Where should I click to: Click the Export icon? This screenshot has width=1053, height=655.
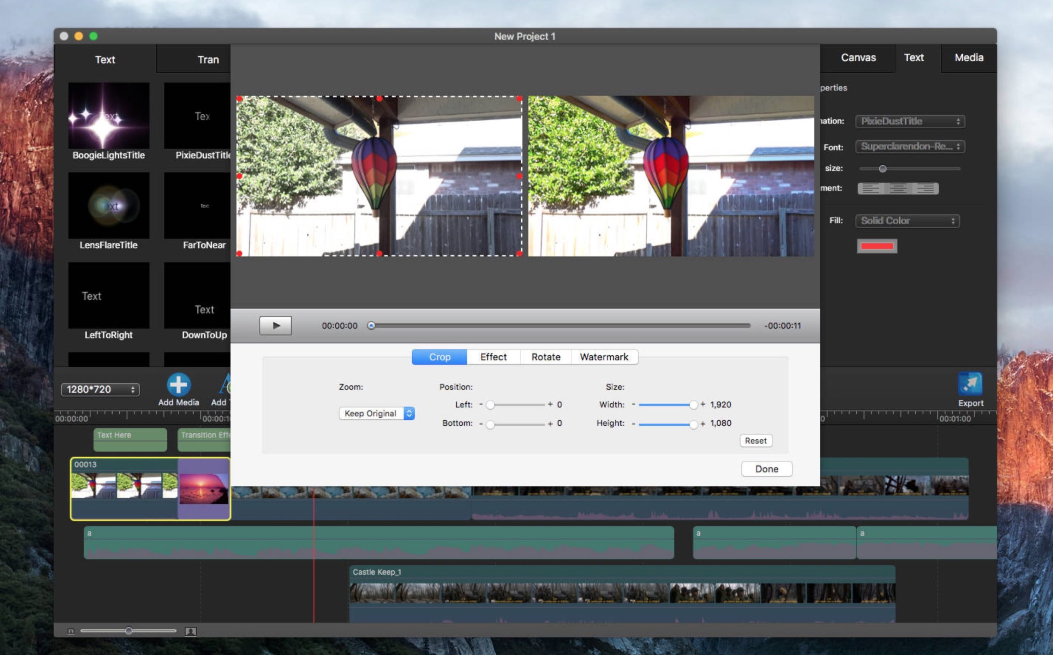pos(970,384)
